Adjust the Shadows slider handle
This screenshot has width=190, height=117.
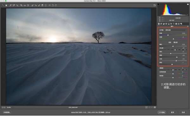[x=177, y=57]
